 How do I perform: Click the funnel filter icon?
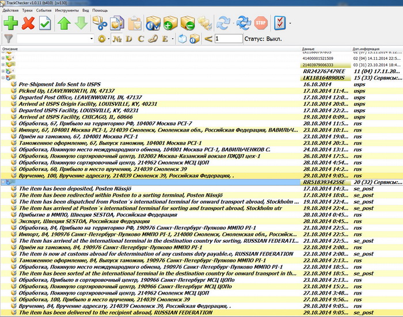9,39
